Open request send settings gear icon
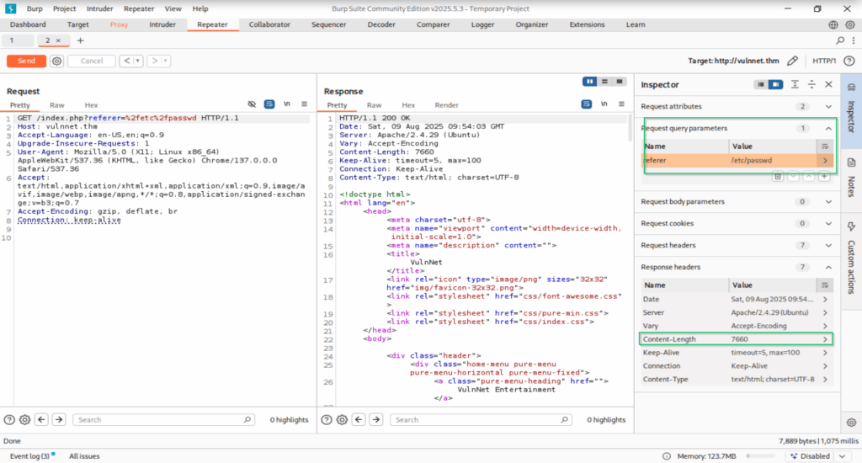This screenshot has width=862, height=463. 56,61
